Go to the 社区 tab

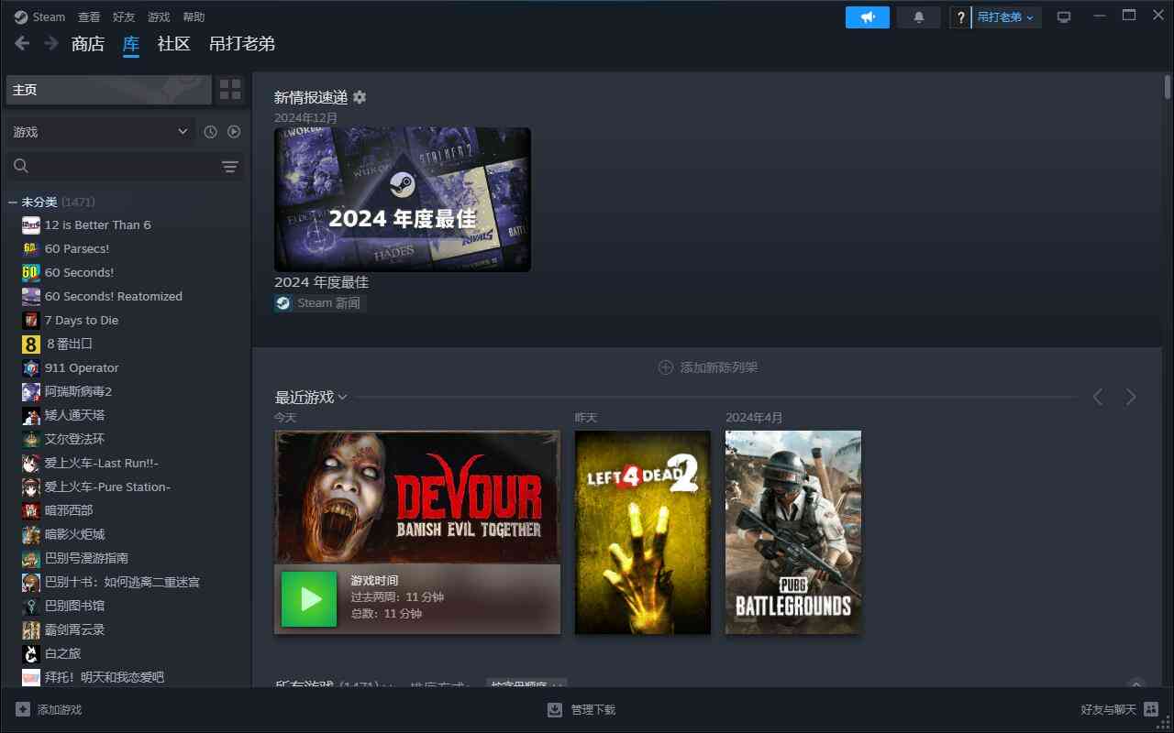coord(174,44)
